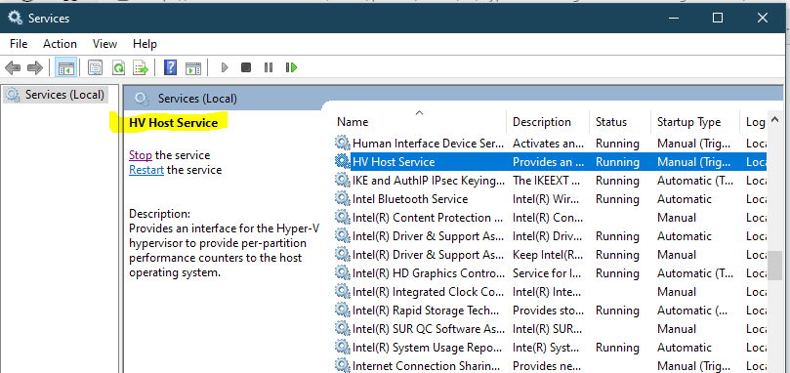The width and height of the screenshot is (790, 373).
Task: Select Intel(R) HD Graphics Control service name
Action: tap(429, 273)
